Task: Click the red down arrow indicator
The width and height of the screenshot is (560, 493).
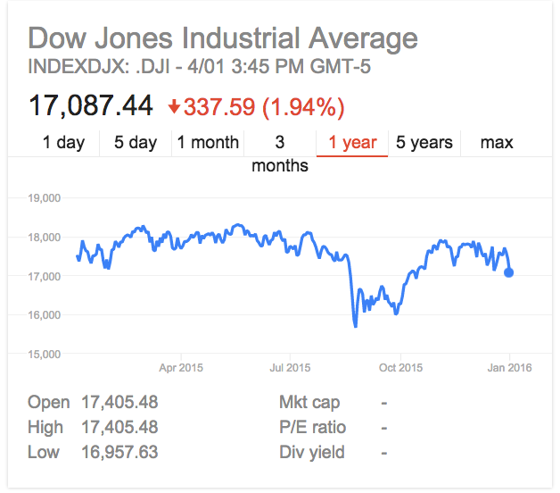Action: point(174,106)
